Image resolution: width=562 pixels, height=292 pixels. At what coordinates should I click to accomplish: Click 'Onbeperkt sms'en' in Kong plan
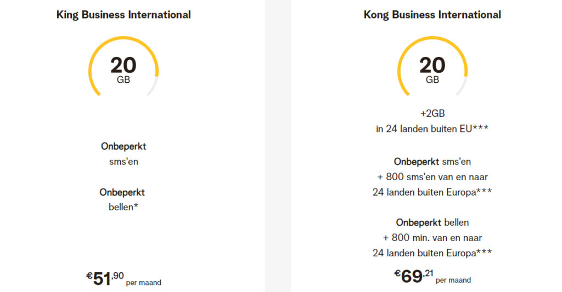[x=432, y=162]
